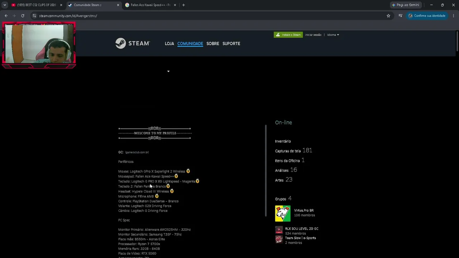The width and height of the screenshot is (459, 258).
Task: Select the Comunidade Steam tab
Action: (x=94, y=5)
